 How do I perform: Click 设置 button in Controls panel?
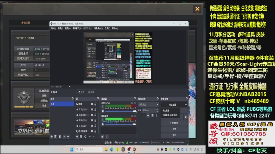pyautogui.click(x=174, y=129)
